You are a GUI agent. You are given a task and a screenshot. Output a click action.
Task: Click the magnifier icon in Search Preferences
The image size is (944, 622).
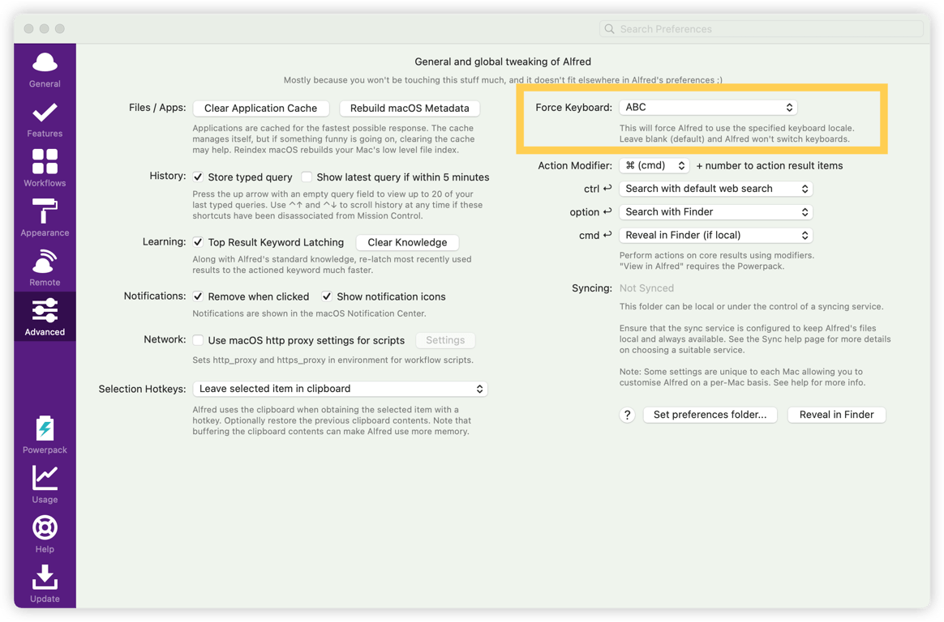pos(609,29)
